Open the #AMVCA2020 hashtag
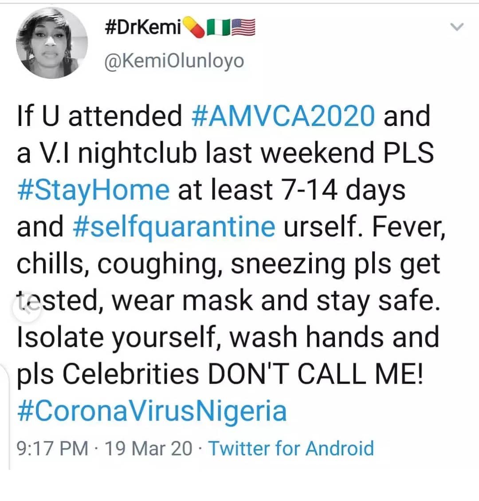Screen dimensions: 479x501 [x=284, y=116]
